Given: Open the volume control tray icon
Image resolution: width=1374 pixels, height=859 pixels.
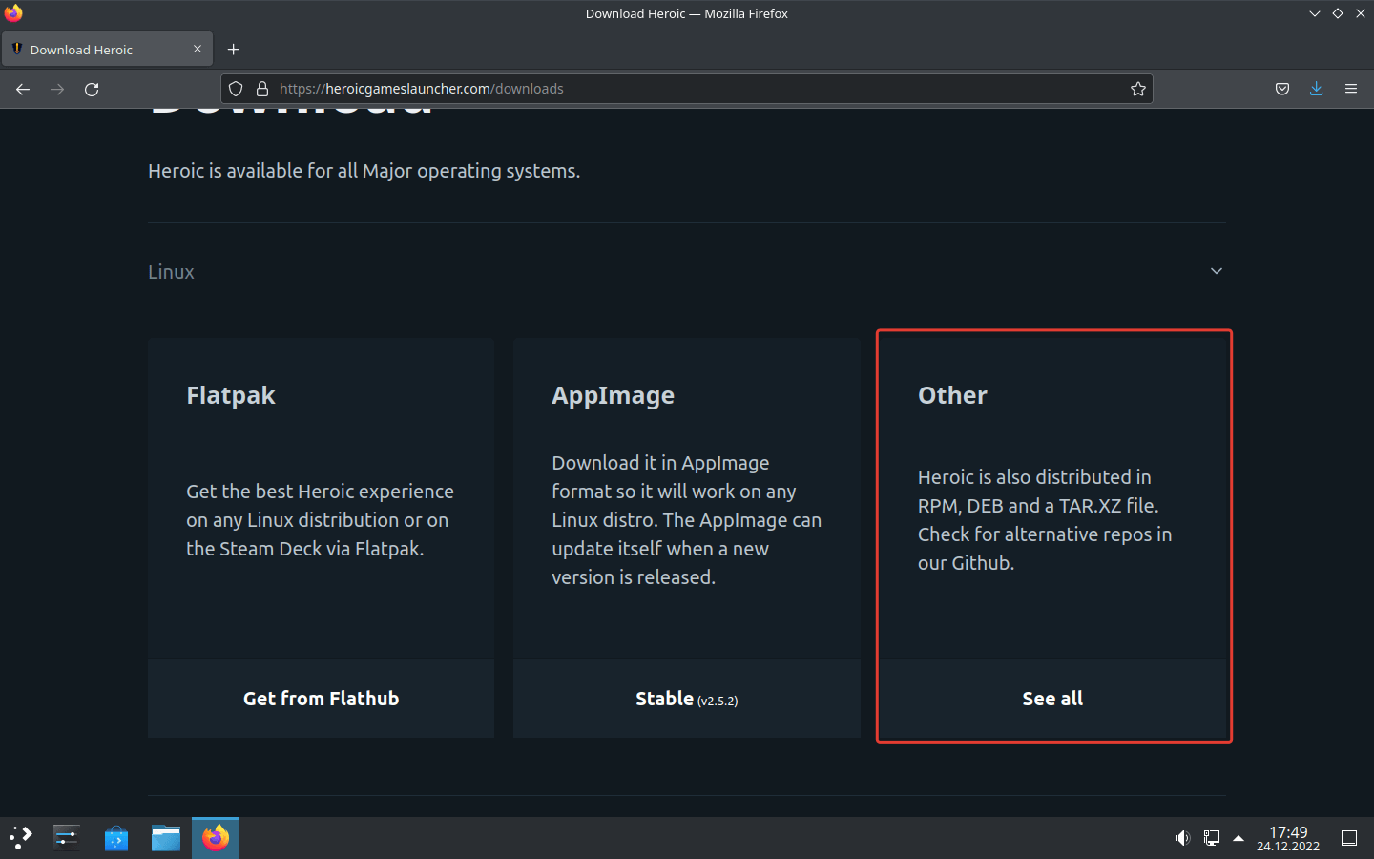Looking at the screenshot, I should click(x=1182, y=838).
